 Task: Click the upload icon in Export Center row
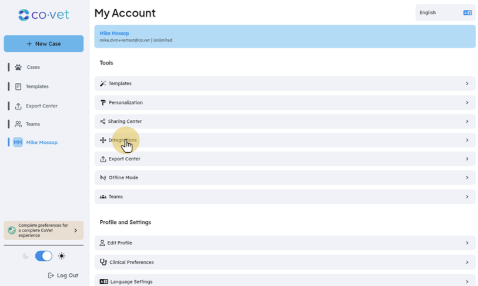[x=103, y=159]
